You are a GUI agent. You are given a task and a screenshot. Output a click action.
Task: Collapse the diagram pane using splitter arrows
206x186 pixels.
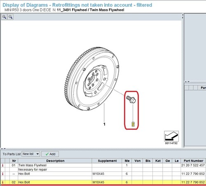tap(3, 148)
